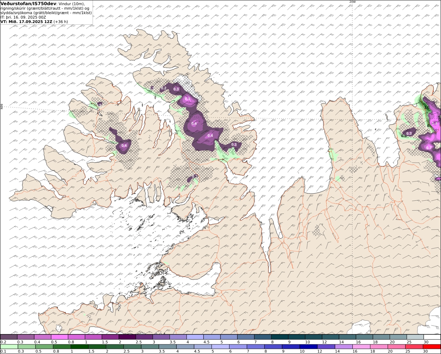
Task: Click the upper legend swatch labeled 1.5
Action: click(110, 337)
